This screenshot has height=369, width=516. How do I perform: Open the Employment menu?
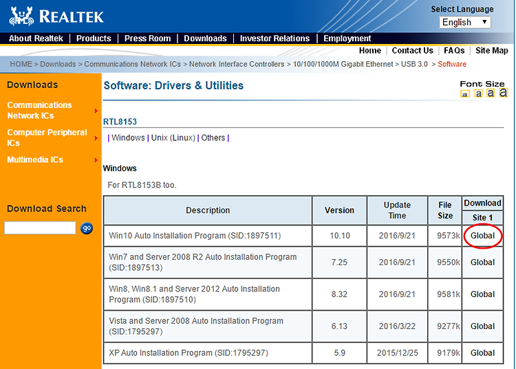pos(347,38)
